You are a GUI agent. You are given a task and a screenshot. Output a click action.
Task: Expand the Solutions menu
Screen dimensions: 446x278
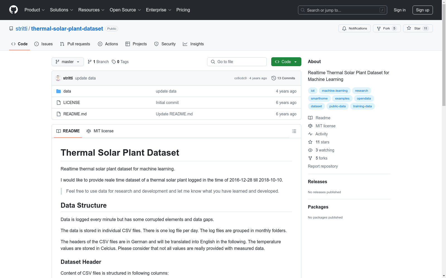point(62,10)
